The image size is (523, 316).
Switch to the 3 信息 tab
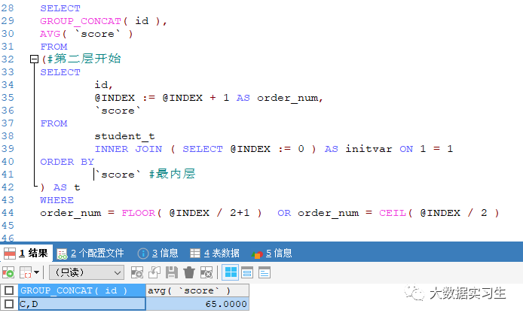coord(158,254)
